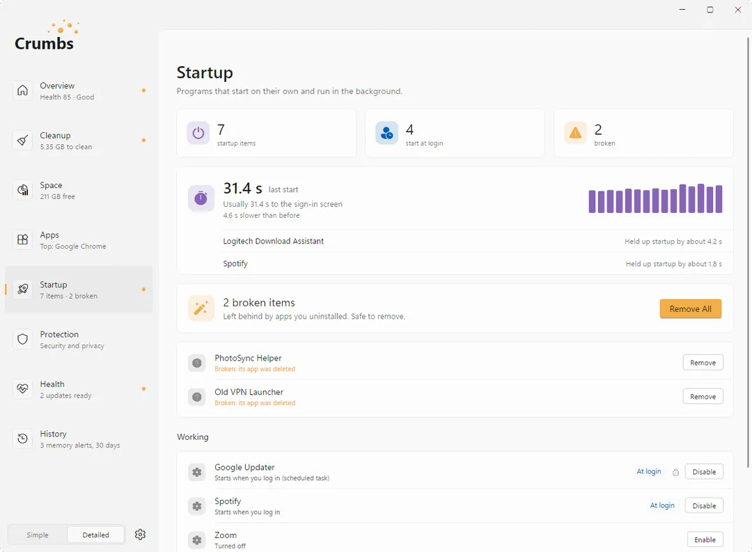Click the Cleanup broom icon
The height and width of the screenshot is (552, 752).
coord(22,141)
